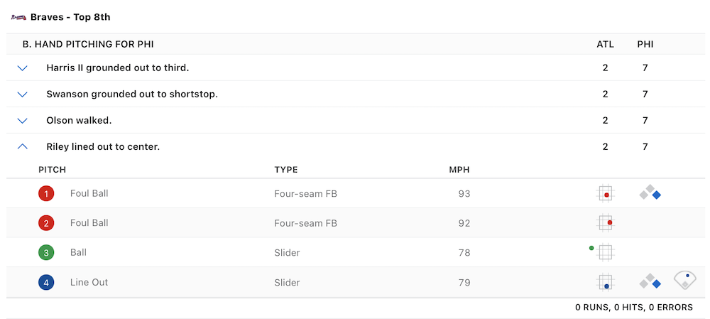This screenshot has height=319, width=710.
Task: Click the Olson walked play text
Action: [79, 121]
